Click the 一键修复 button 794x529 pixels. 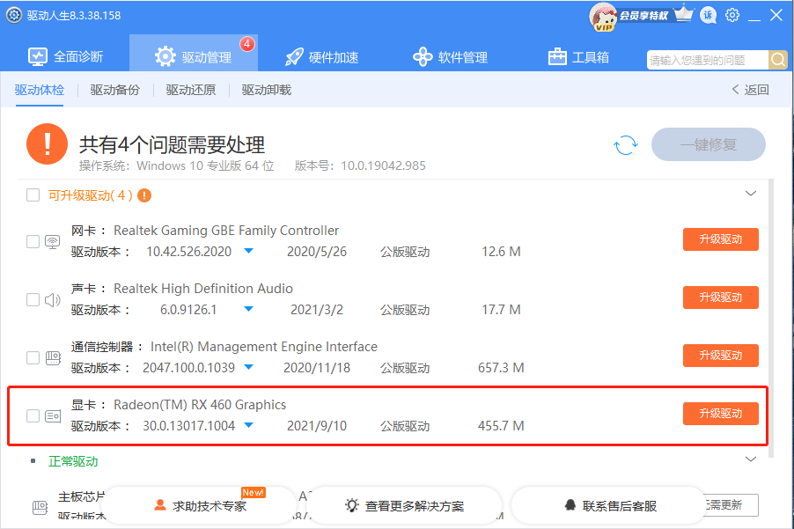pyautogui.click(x=709, y=144)
